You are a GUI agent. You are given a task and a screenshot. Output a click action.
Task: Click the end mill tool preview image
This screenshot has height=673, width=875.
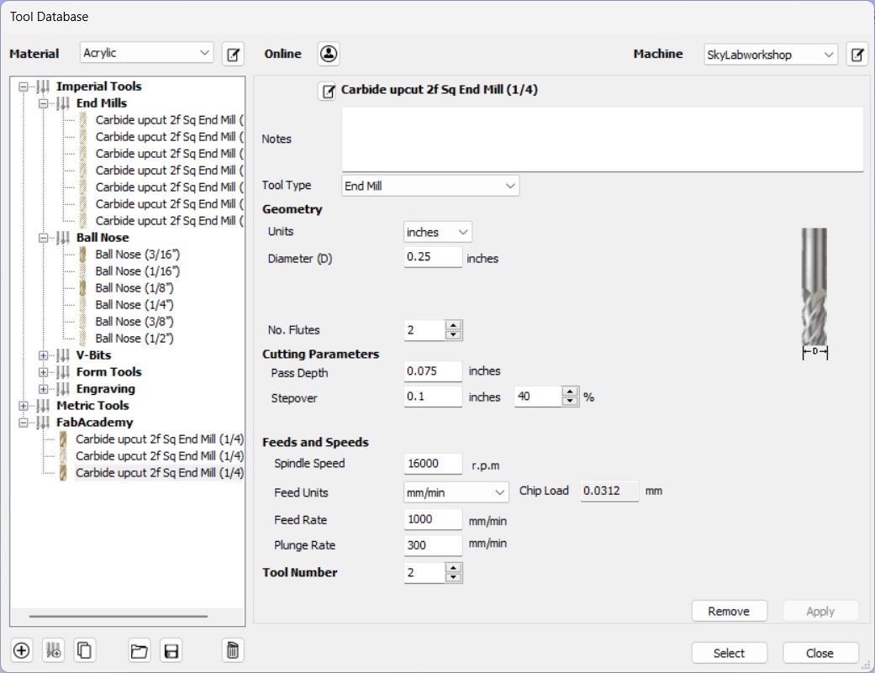tap(814, 293)
